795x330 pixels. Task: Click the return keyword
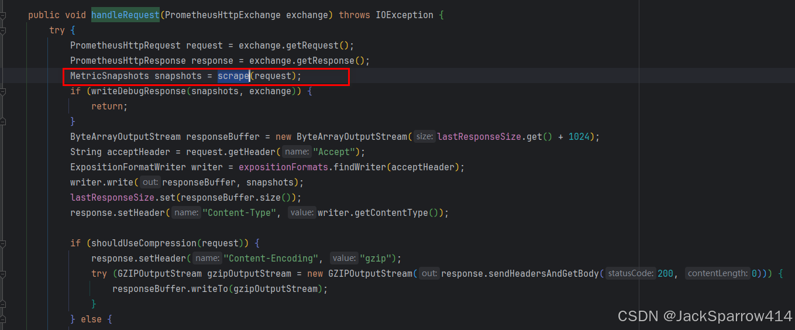(107, 106)
